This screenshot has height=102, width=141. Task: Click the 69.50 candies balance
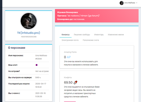(x=68, y=82)
